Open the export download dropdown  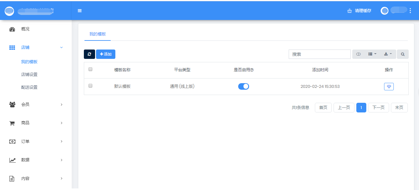tap(388, 54)
